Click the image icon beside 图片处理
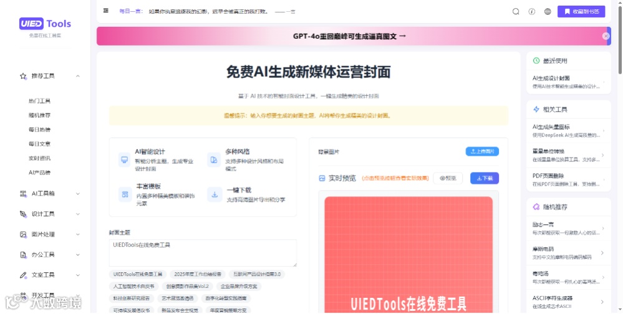The width and height of the screenshot is (623, 314). pyautogui.click(x=23, y=234)
